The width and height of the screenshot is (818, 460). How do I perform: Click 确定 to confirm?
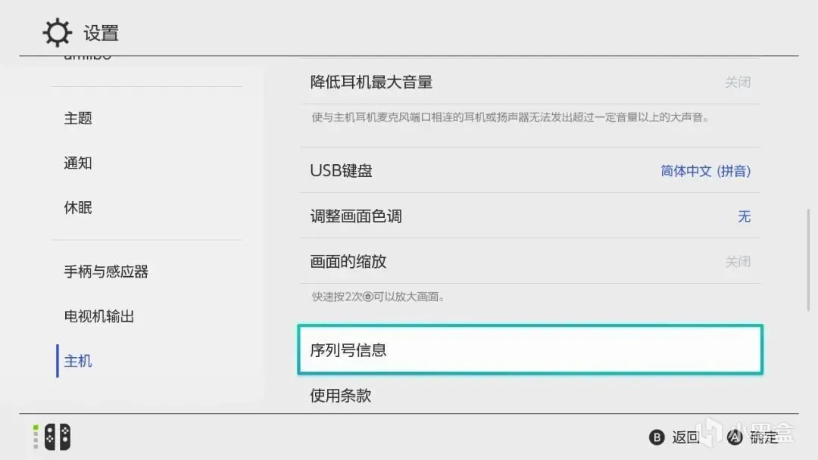coord(763,437)
